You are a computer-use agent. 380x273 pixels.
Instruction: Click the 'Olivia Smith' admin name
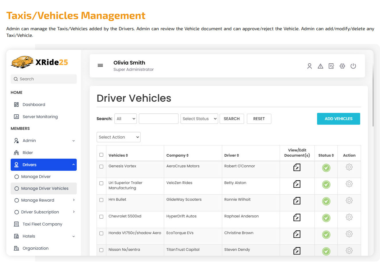tap(129, 63)
